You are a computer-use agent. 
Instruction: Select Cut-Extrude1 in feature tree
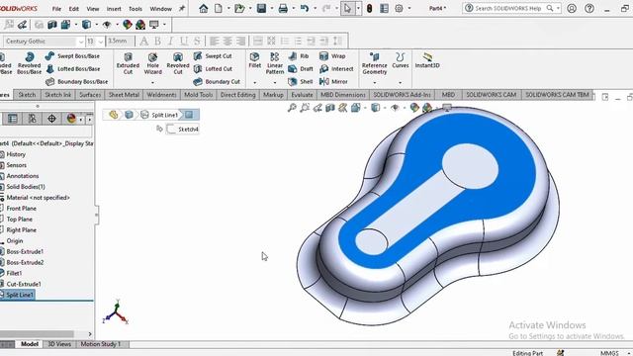click(x=24, y=284)
